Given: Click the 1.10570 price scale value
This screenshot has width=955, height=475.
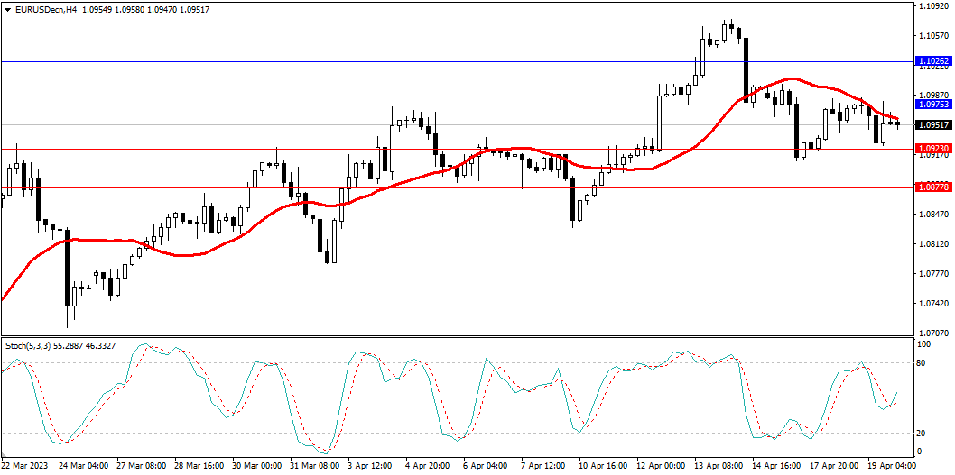Looking at the screenshot, I should point(933,36).
